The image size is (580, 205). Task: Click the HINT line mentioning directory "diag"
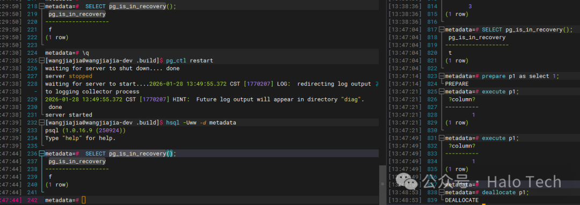coord(205,99)
